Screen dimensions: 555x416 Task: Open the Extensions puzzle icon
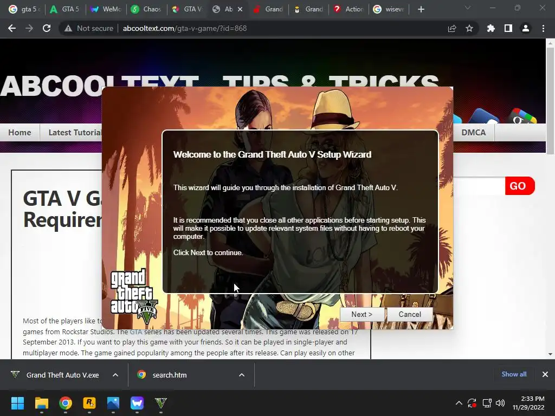(x=491, y=28)
